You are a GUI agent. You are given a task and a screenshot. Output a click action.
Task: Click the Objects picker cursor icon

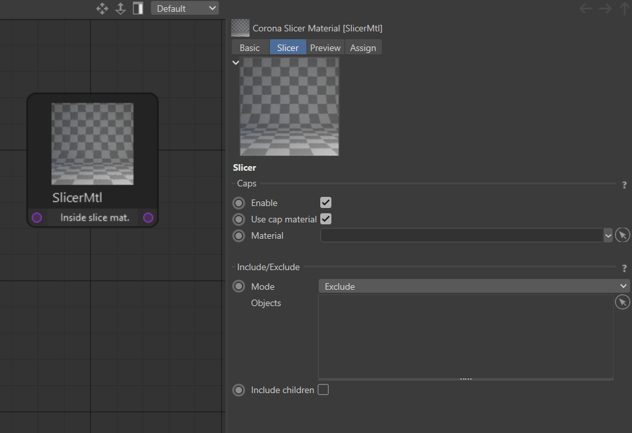[623, 302]
